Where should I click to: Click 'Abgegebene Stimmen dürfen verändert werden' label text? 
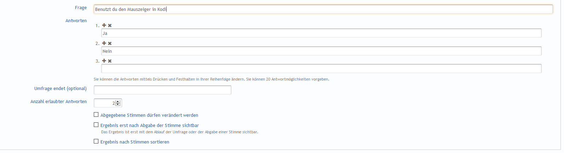click(x=149, y=115)
